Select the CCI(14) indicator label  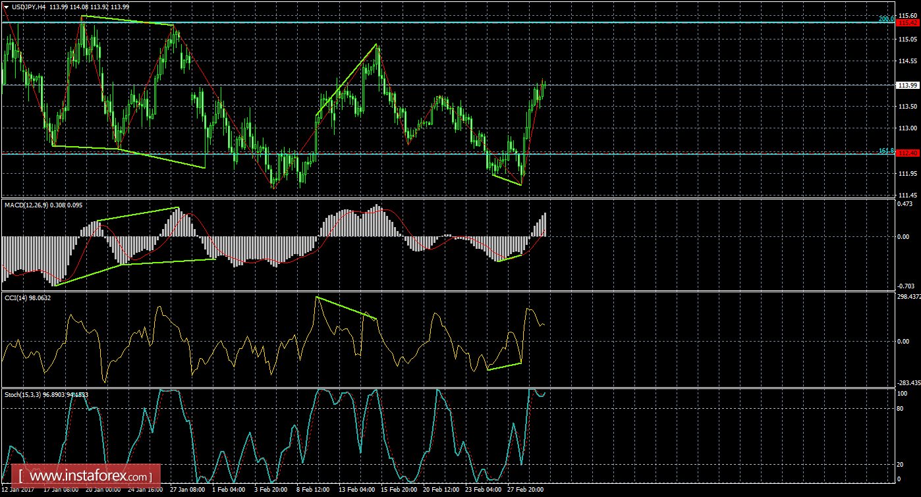[x=16, y=298]
